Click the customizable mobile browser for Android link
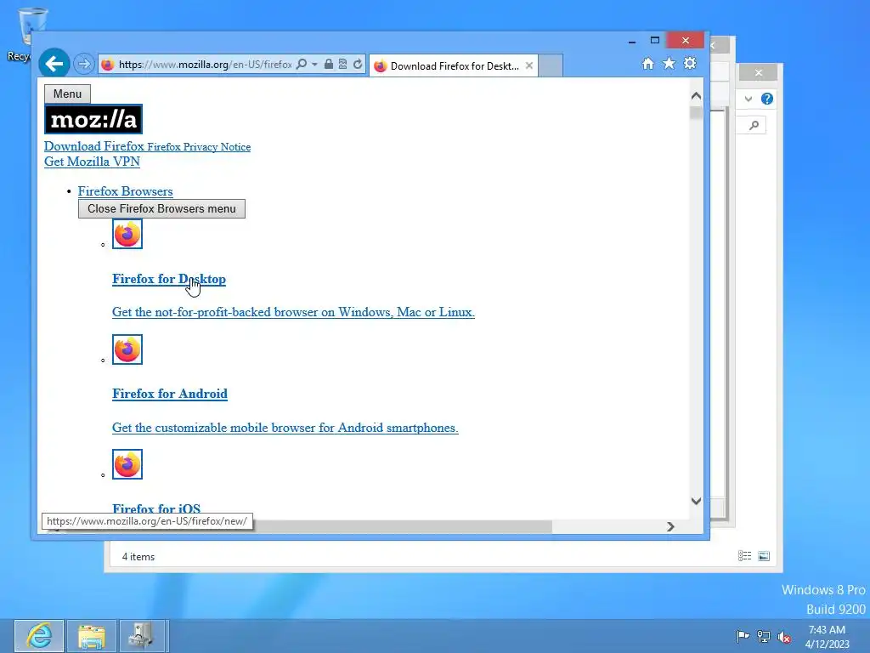The height and width of the screenshot is (653, 870). (285, 428)
